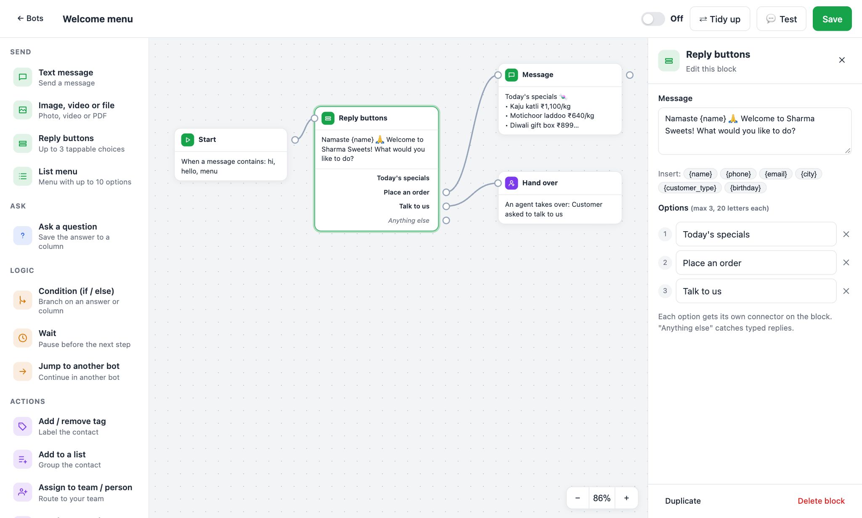Click the Message node output connector
Image resolution: width=862 pixels, height=518 pixels.
[630, 75]
